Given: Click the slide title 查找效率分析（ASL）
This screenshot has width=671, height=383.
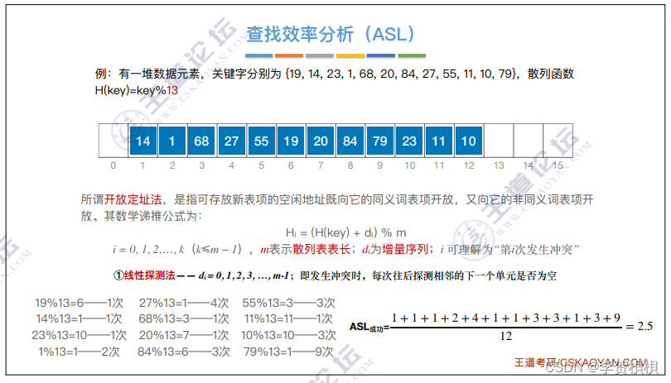Looking at the screenshot, I should (x=331, y=34).
